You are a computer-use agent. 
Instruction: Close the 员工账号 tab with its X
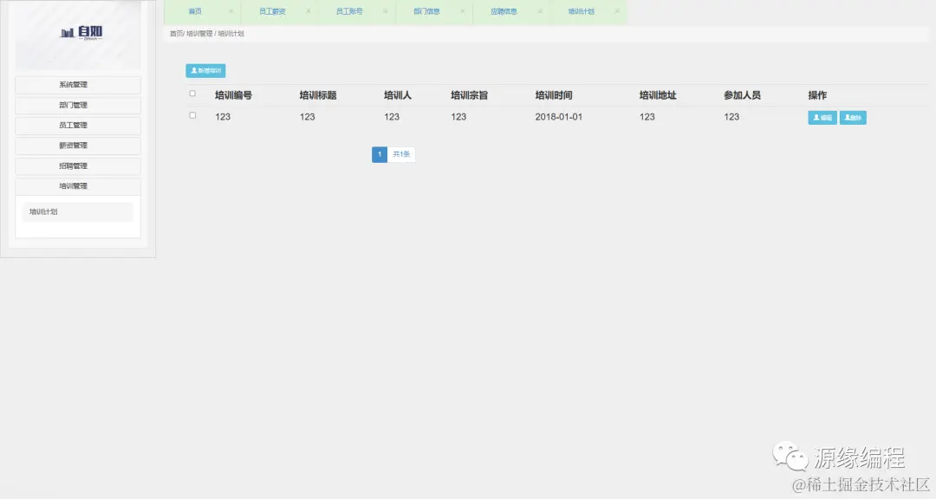(x=385, y=11)
